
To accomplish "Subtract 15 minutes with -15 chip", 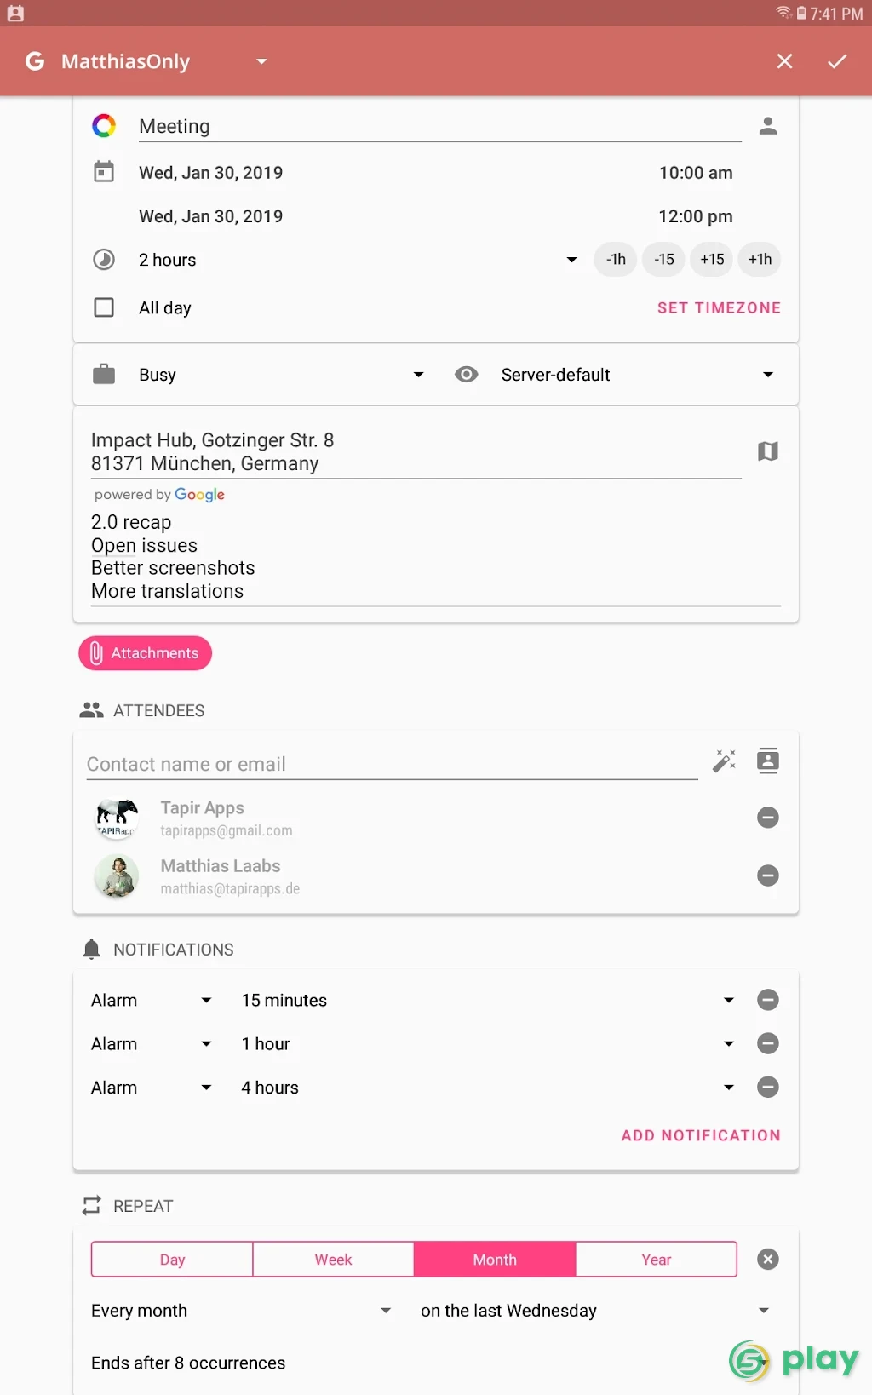I will point(664,260).
